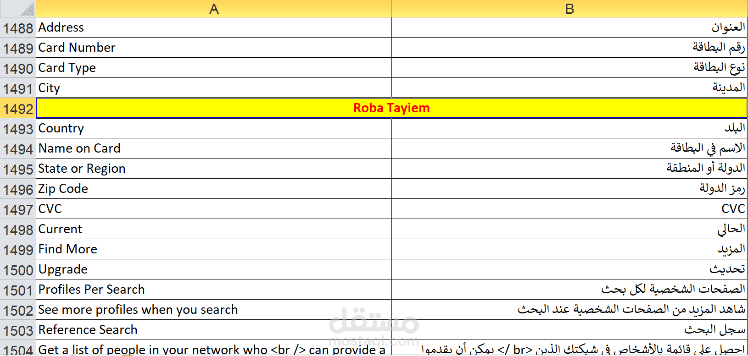The width and height of the screenshot is (748, 356).
Task: Select the 'Find More' cell
Action: click(214, 250)
